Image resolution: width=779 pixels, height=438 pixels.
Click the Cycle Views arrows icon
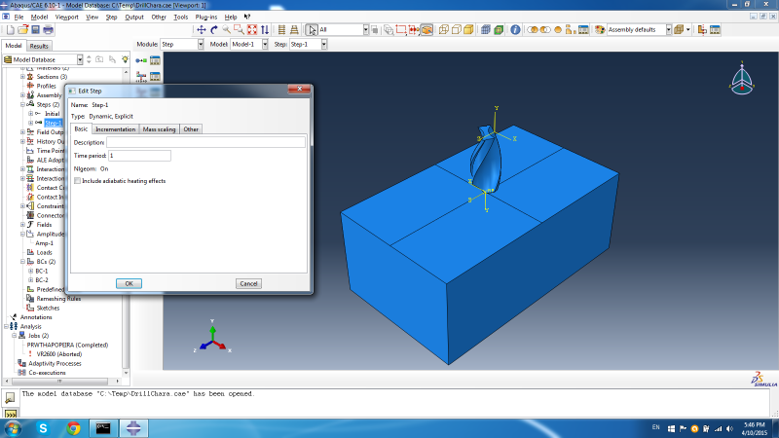[265, 30]
